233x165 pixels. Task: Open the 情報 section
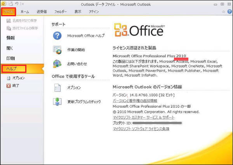10,38
